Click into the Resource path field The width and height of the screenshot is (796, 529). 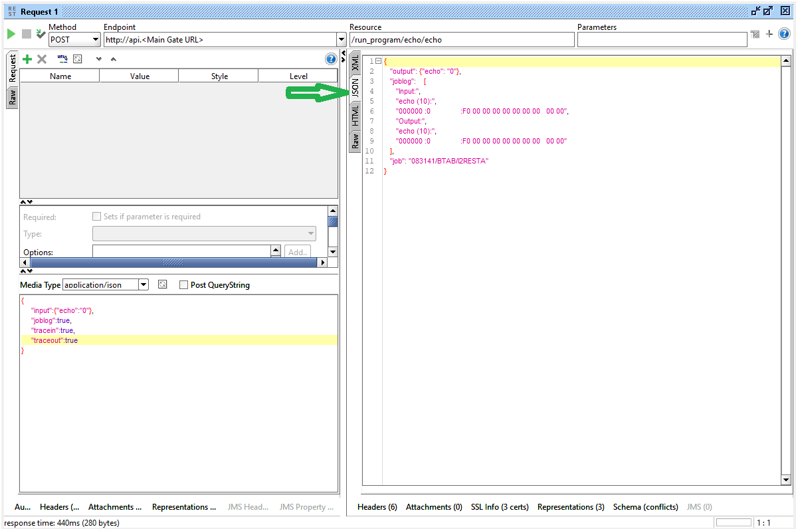[x=462, y=40]
